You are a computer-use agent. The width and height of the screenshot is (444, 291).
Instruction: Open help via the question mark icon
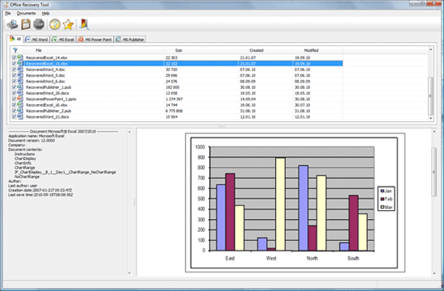click(55, 24)
